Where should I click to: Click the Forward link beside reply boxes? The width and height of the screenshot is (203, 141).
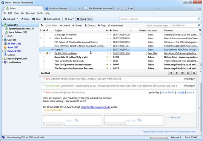[175, 118]
